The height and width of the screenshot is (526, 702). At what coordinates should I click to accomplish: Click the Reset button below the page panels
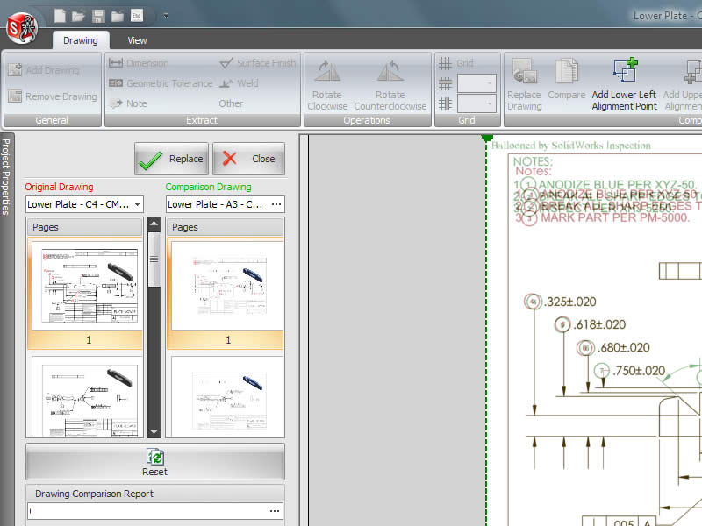(154, 462)
